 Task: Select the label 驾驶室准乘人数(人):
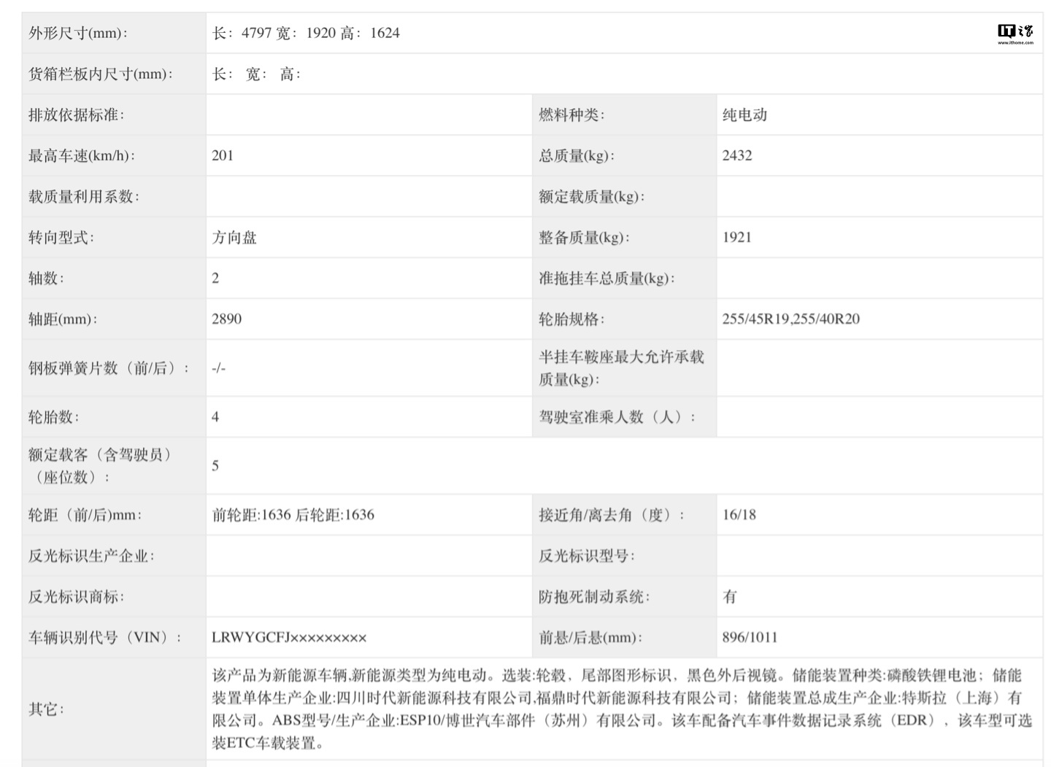[617, 417]
